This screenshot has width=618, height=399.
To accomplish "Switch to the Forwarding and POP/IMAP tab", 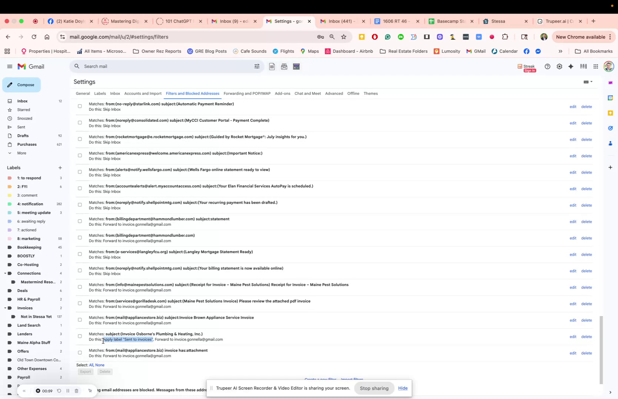I will [x=247, y=93].
